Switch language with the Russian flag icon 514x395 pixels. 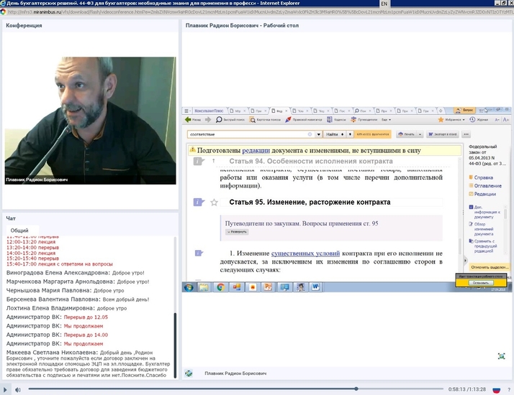(497, 390)
